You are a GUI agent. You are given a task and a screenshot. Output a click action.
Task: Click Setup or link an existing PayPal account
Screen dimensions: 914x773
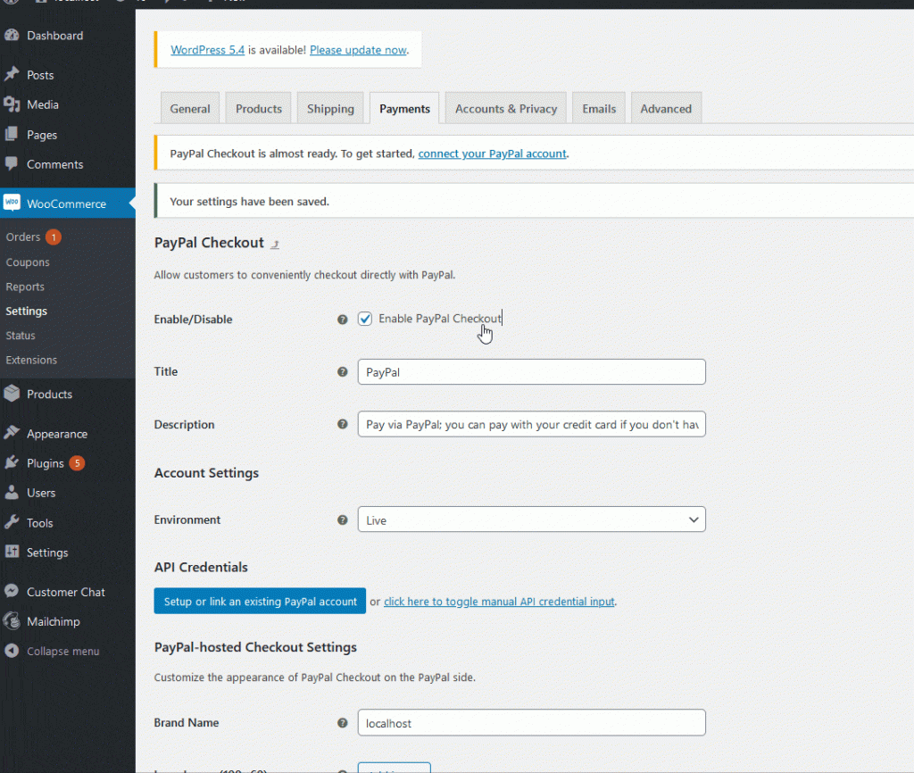pos(259,601)
